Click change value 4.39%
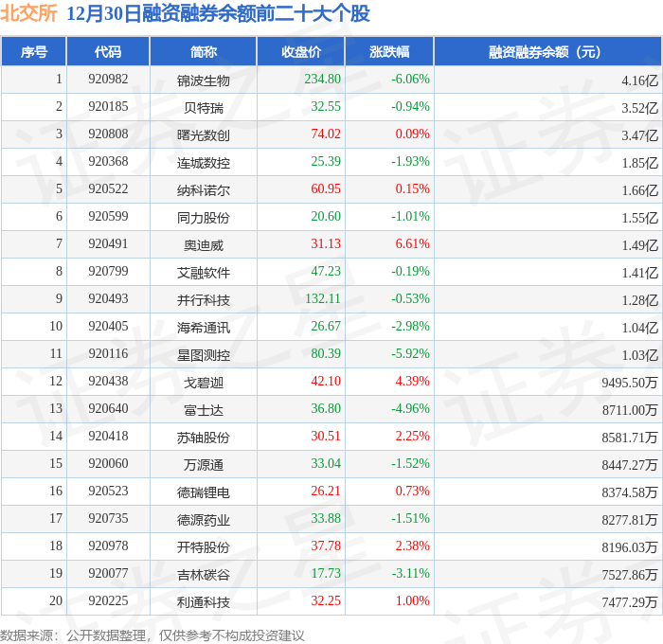The width and height of the screenshot is (663, 644). (x=412, y=382)
